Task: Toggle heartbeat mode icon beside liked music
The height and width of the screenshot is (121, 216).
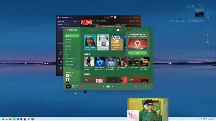Action: click(77, 58)
